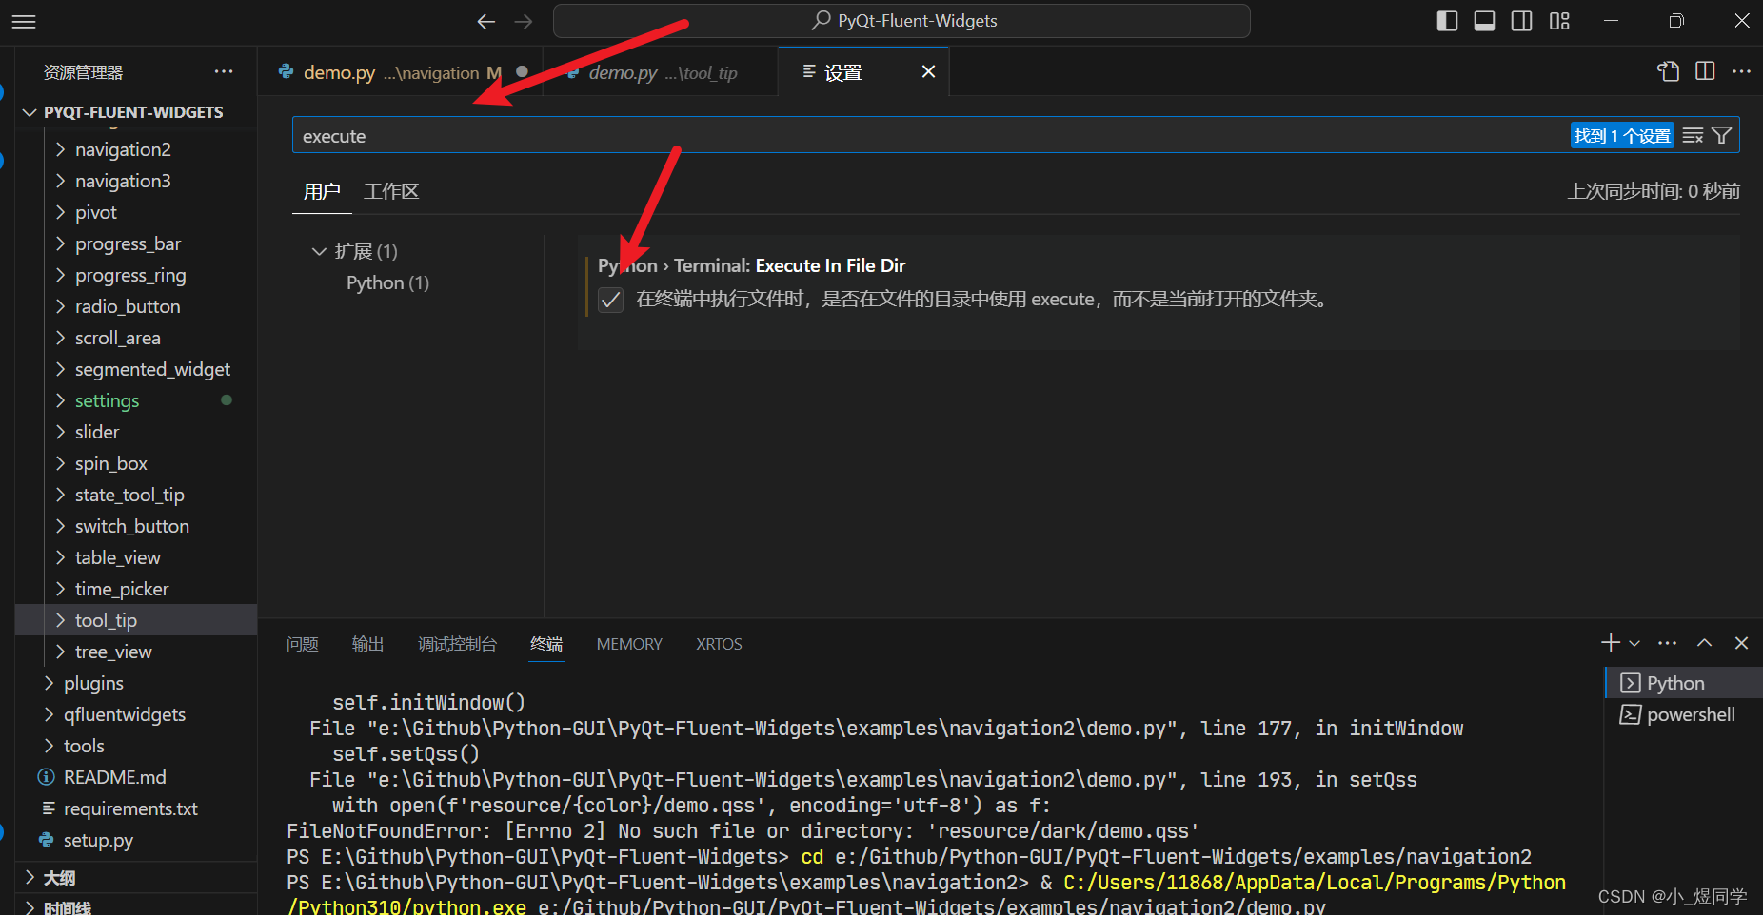Go forward with the right arrow

pyautogui.click(x=524, y=21)
